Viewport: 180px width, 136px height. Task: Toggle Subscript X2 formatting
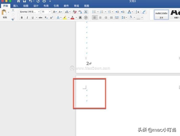coord(46,18)
